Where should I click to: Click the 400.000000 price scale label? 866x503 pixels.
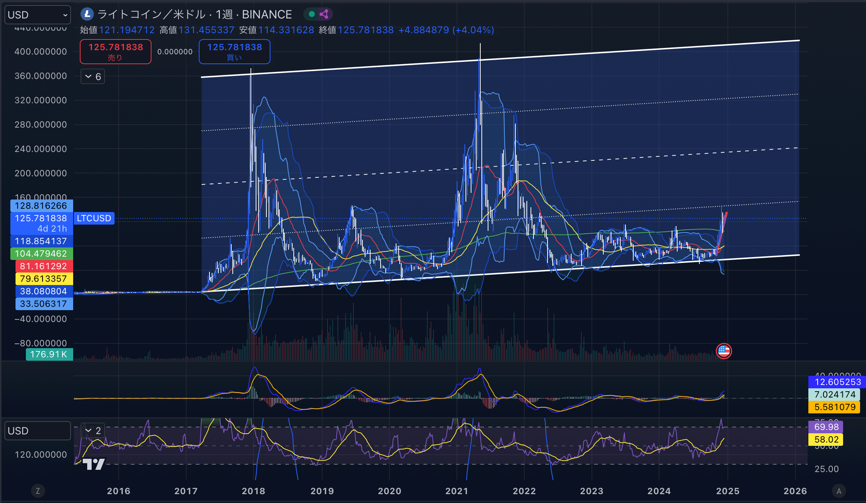[x=41, y=52]
